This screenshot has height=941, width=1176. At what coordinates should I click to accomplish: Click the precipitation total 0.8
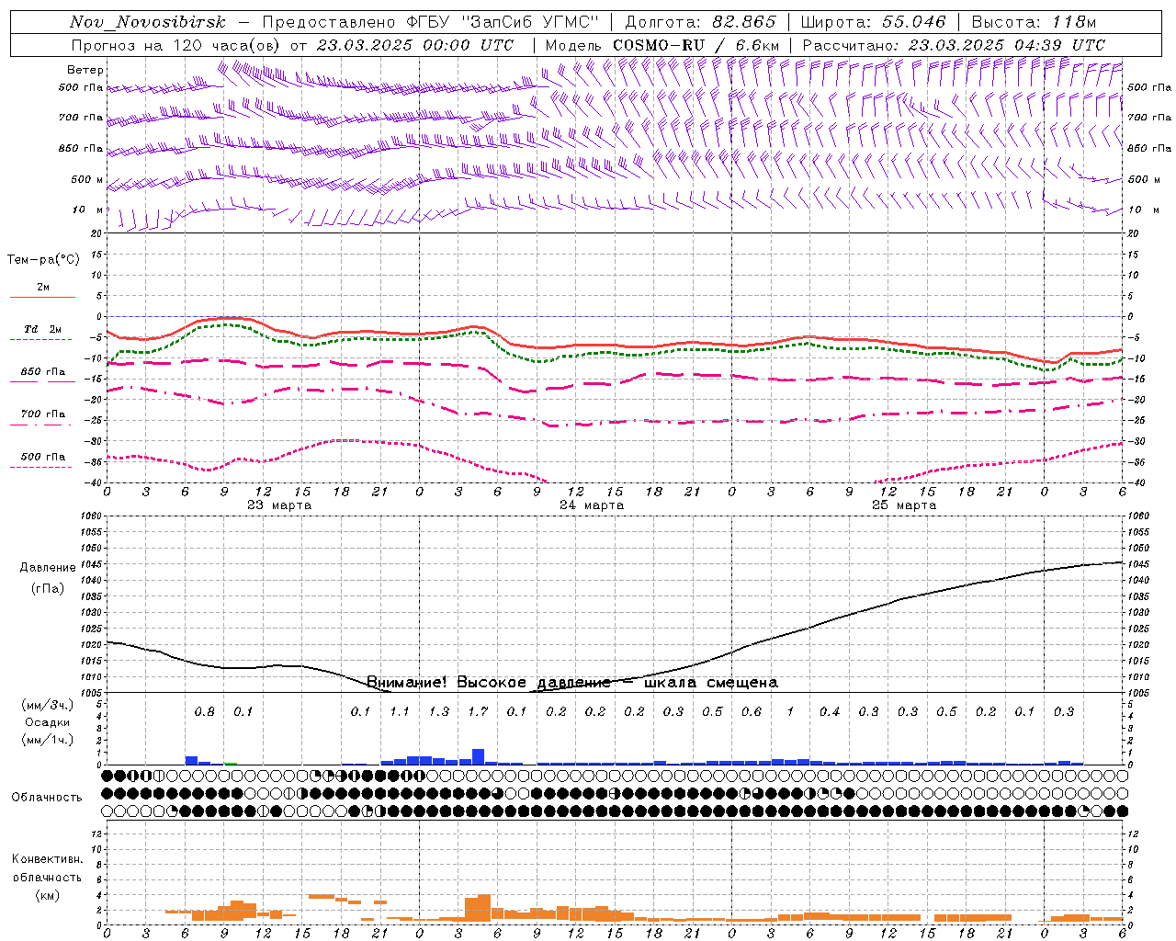(204, 712)
